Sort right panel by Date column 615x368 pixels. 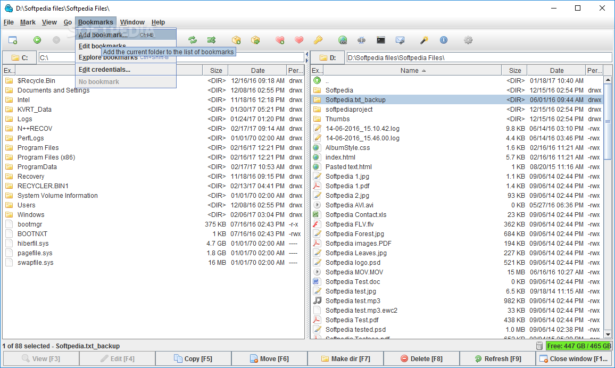tap(556, 71)
